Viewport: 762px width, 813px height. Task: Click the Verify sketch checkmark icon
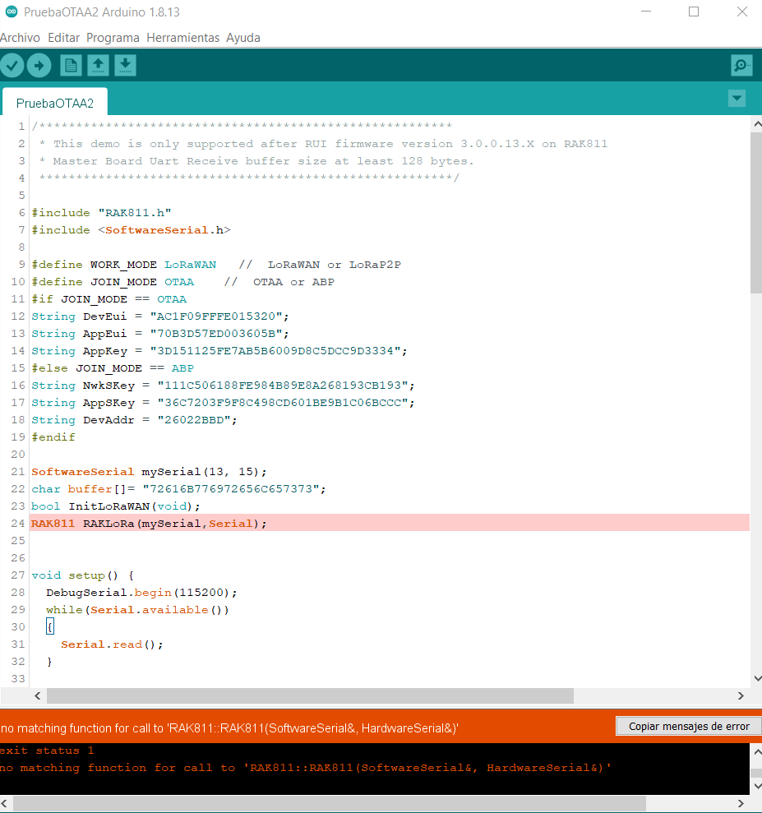pyautogui.click(x=12, y=66)
